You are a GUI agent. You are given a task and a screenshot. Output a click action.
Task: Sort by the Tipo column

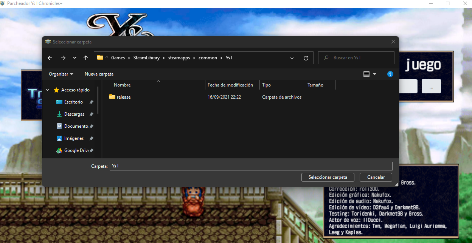[x=266, y=85]
